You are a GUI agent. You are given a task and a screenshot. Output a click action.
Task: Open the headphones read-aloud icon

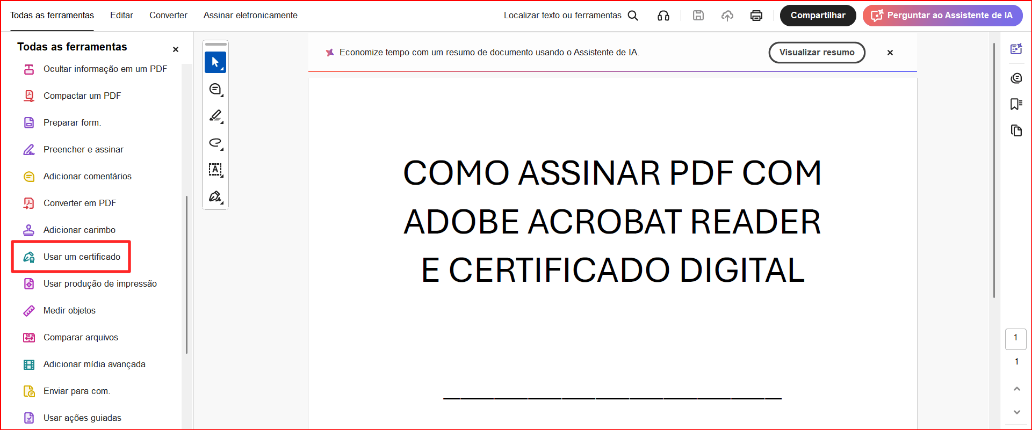663,16
